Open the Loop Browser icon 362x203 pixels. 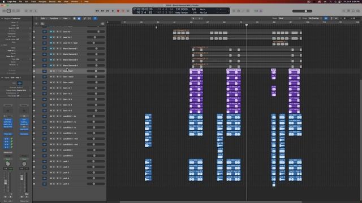(353, 11)
